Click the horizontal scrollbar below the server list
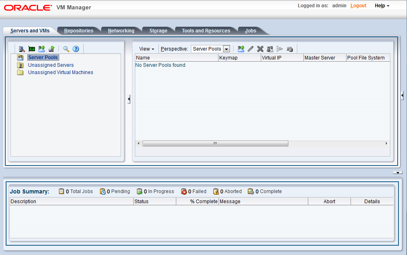This screenshot has height=255, width=407. (215, 143)
